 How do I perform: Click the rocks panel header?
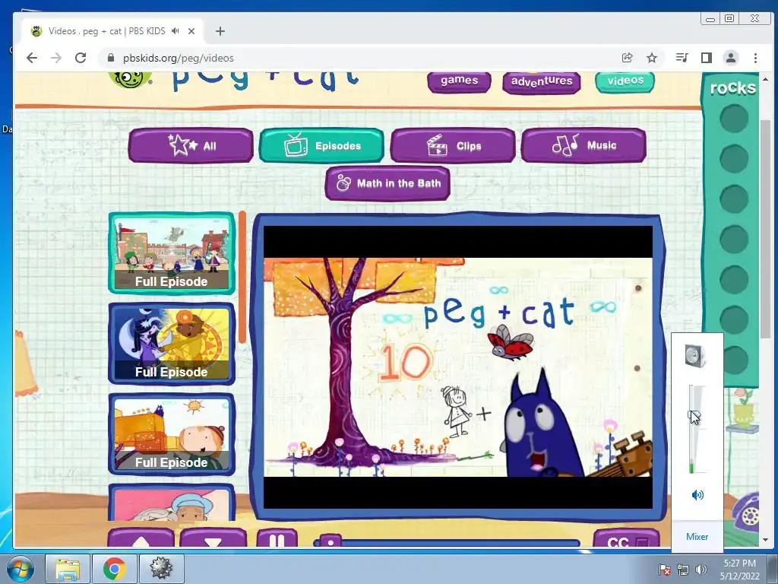point(732,88)
